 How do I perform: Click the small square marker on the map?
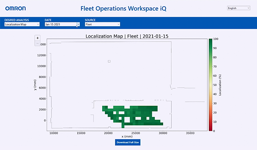[109, 61]
